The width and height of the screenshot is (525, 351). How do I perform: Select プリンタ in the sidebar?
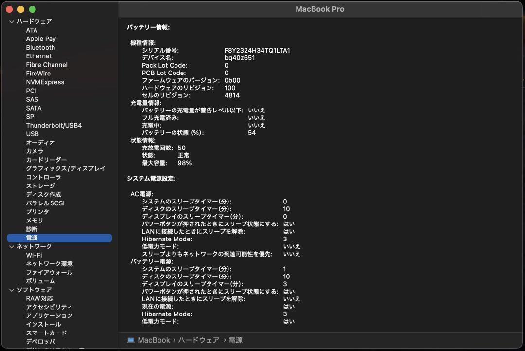click(x=37, y=212)
